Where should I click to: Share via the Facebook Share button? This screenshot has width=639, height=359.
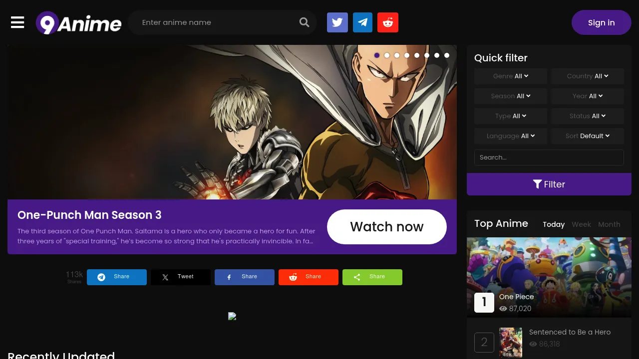tap(244, 277)
